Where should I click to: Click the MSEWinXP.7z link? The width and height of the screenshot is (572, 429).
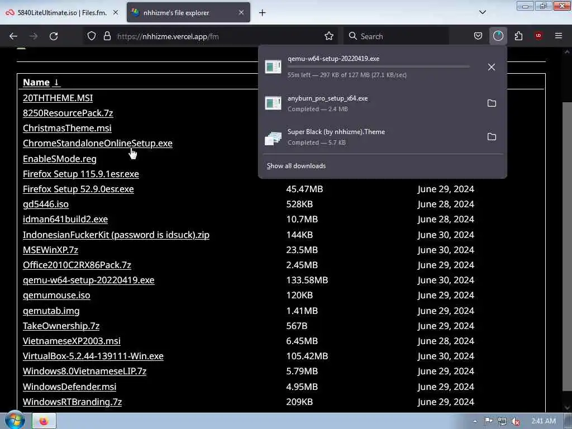[50, 250]
